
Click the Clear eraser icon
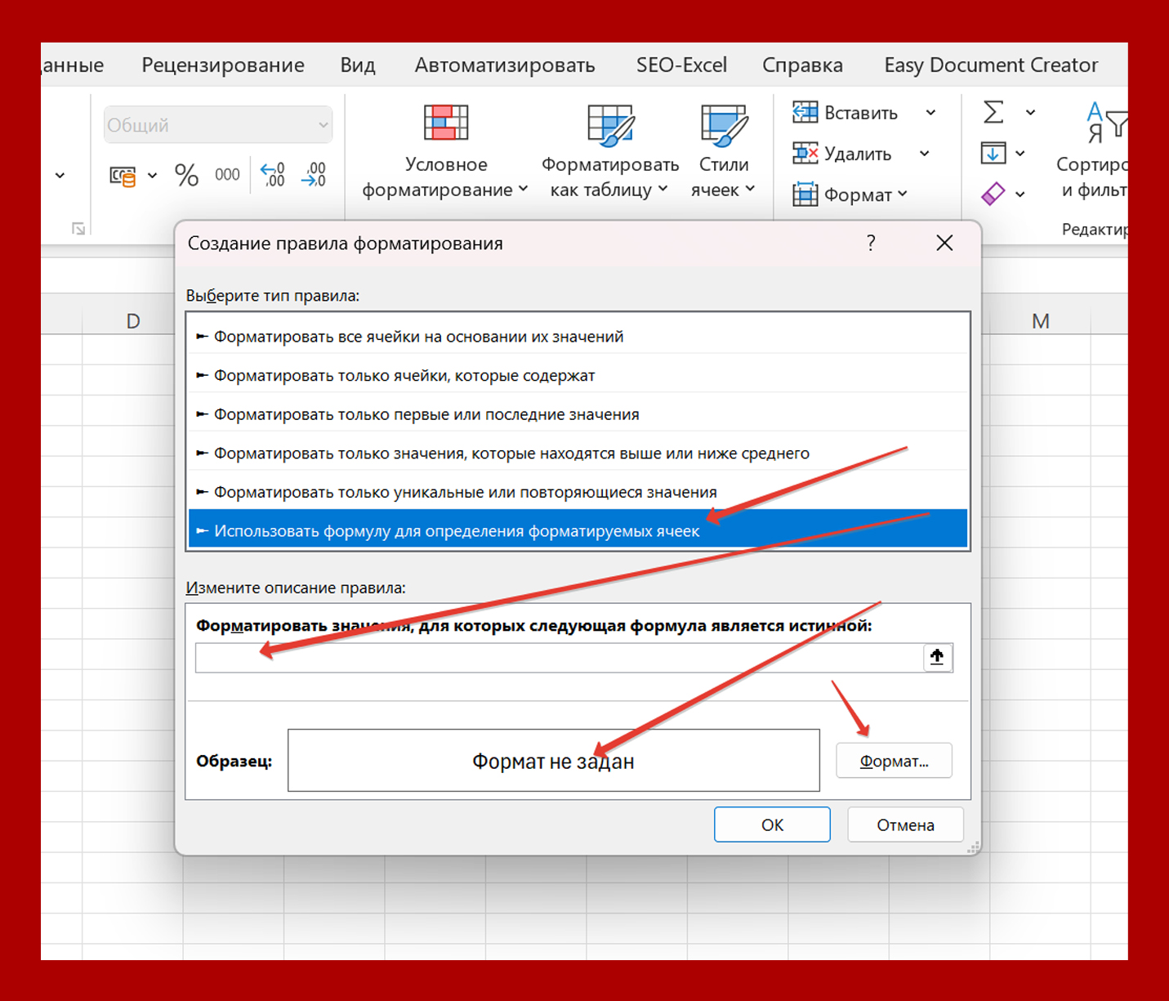993,194
